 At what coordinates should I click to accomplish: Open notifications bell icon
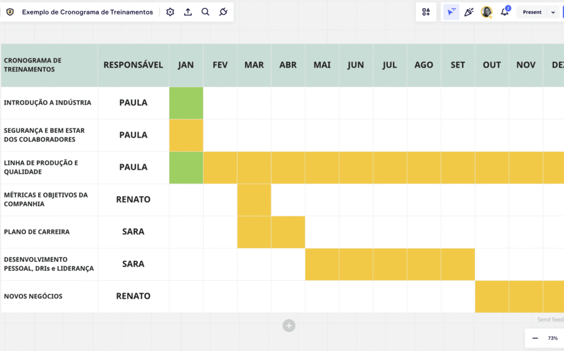point(504,12)
